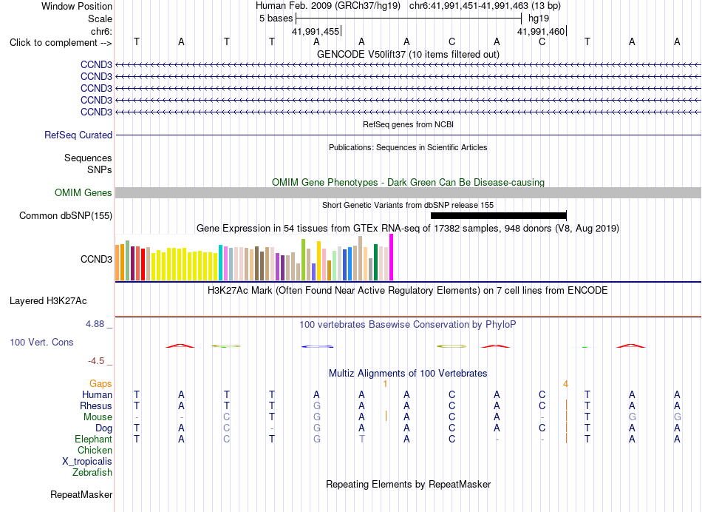Select the 'Mouse' species label
Image resolution: width=702 pixels, height=512 pixels.
[98, 417]
